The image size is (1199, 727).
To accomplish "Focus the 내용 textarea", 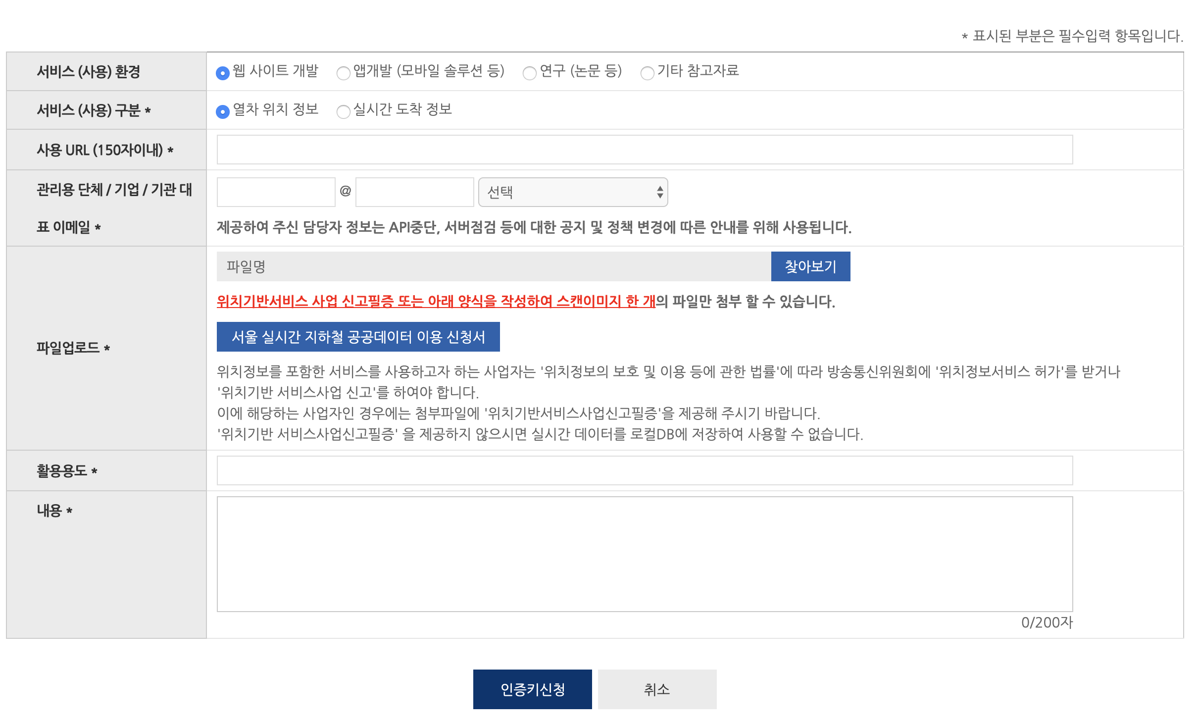I will click(x=644, y=554).
